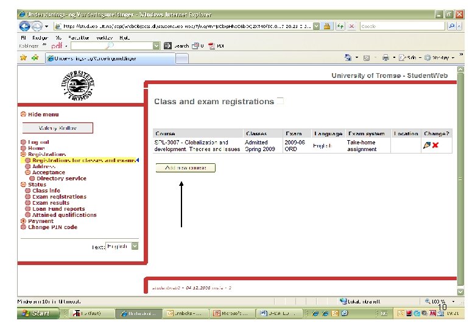This screenshot has height=329, width=475.
Task: Open Change PIN code page
Action: [52, 227]
